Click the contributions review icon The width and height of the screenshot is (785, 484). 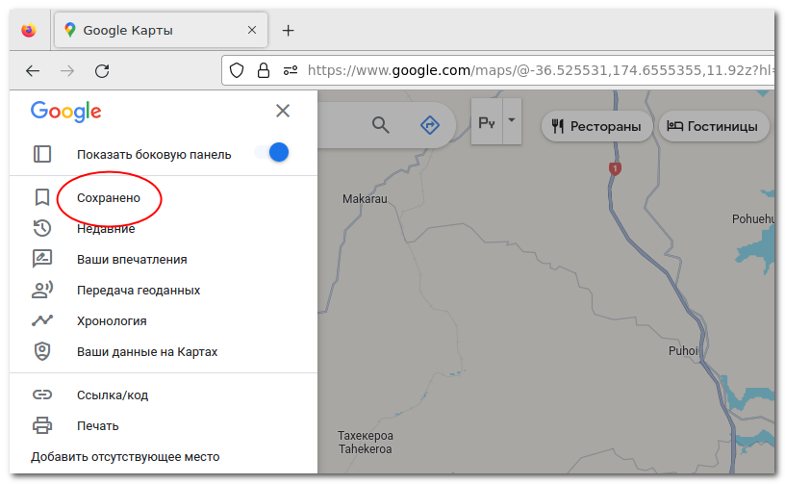coord(42,259)
